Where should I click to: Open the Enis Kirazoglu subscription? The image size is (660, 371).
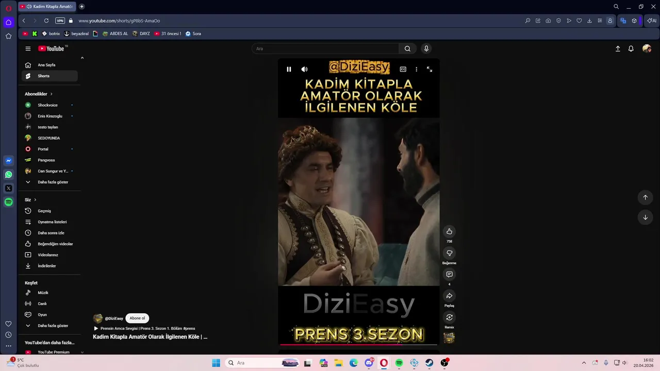[x=49, y=116]
